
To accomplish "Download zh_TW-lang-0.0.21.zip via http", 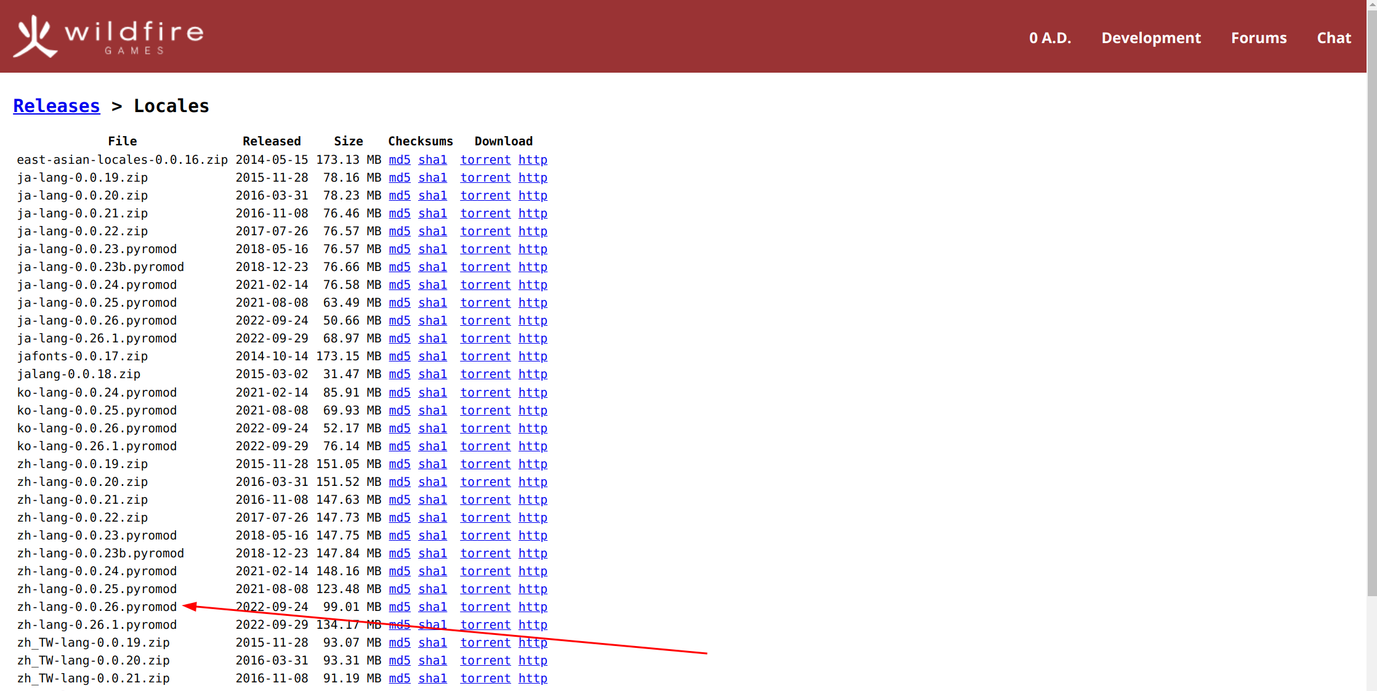I will point(533,678).
